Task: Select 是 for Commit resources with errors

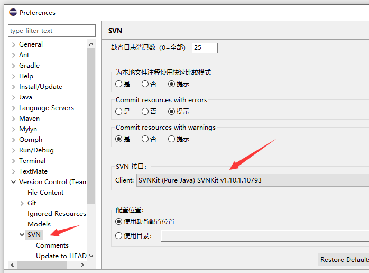Action: coord(119,112)
